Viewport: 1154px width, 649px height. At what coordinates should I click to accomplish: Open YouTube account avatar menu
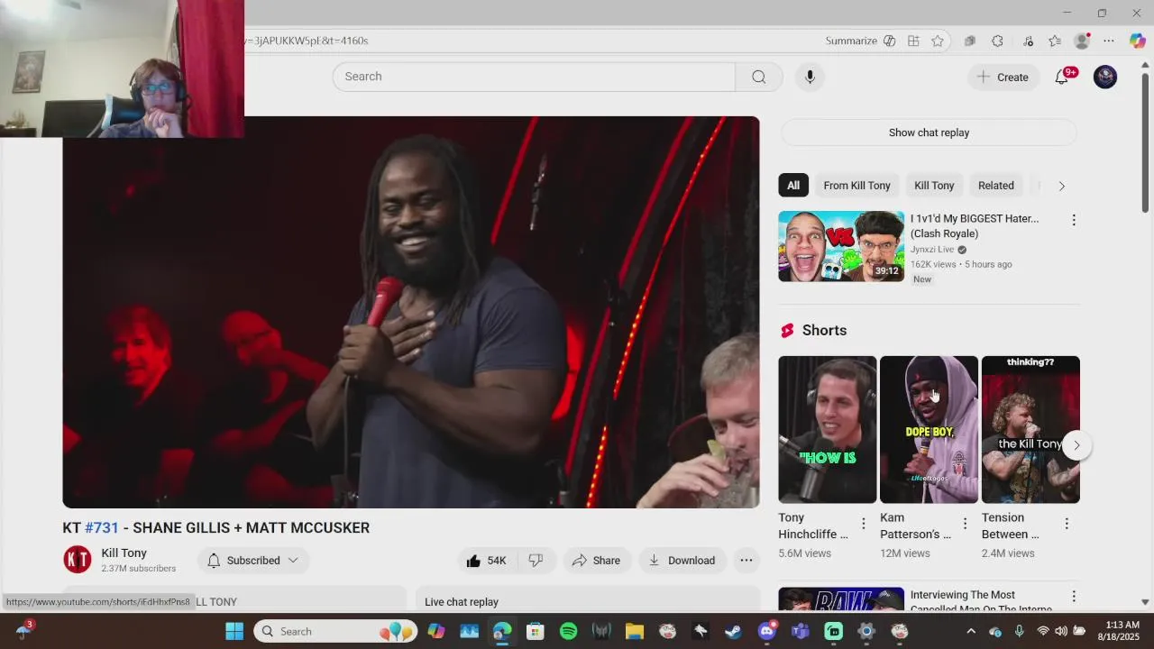(1105, 77)
